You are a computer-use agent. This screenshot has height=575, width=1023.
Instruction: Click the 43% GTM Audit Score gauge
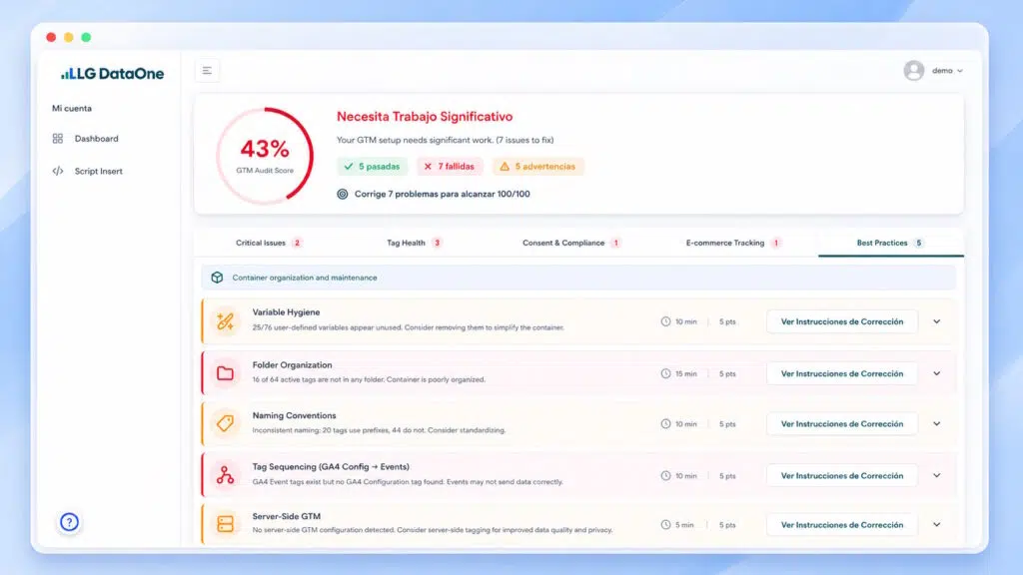coord(264,156)
